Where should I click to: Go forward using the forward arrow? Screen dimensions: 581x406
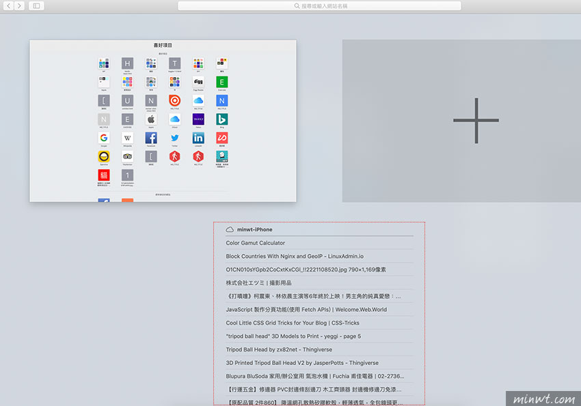20,6
